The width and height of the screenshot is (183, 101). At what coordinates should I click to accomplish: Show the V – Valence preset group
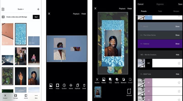[x=177, y=44]
